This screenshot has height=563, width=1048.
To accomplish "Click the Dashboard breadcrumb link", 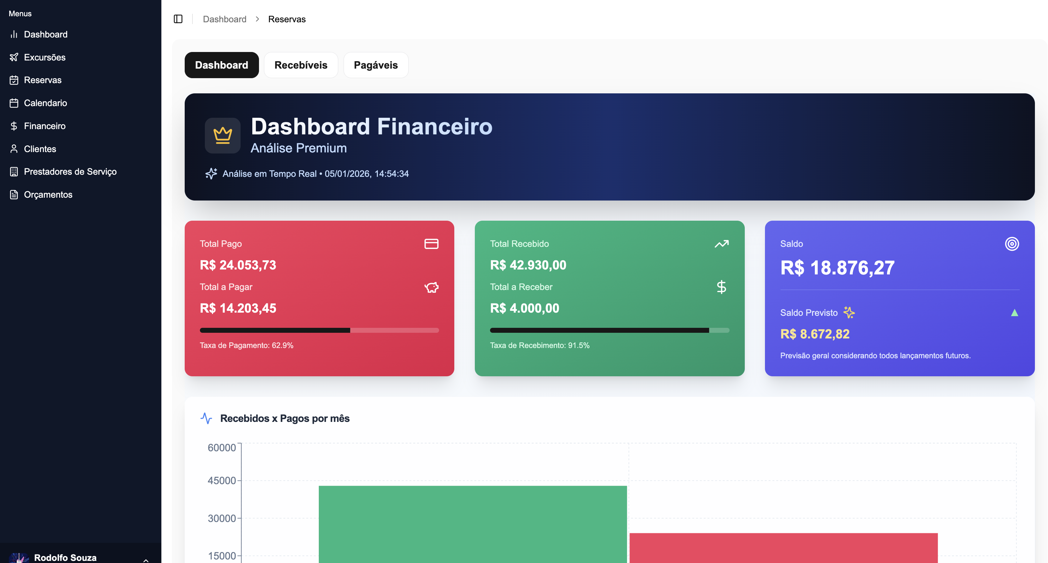I will pyautogui.click(x=225, y=19).
